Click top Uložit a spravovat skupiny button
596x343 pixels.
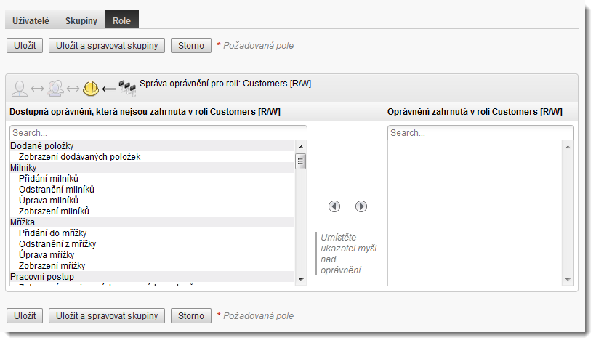[107, 46]
